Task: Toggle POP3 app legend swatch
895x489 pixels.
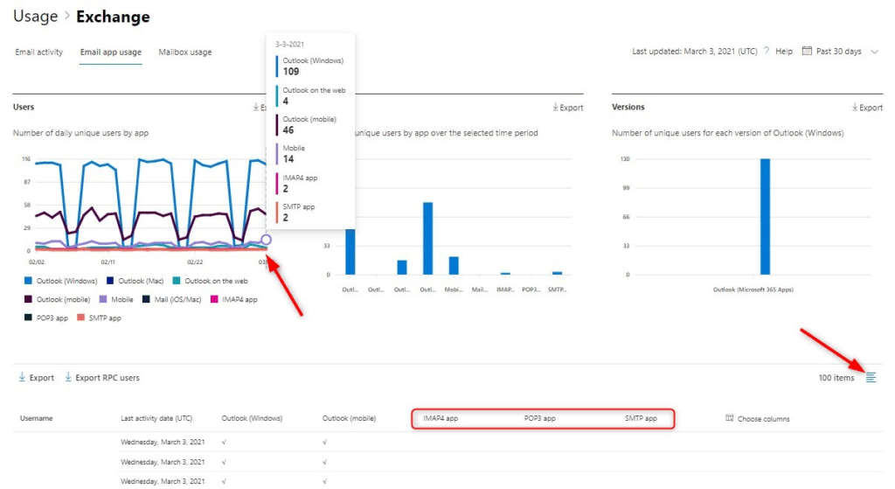Action: coord(28,318)
